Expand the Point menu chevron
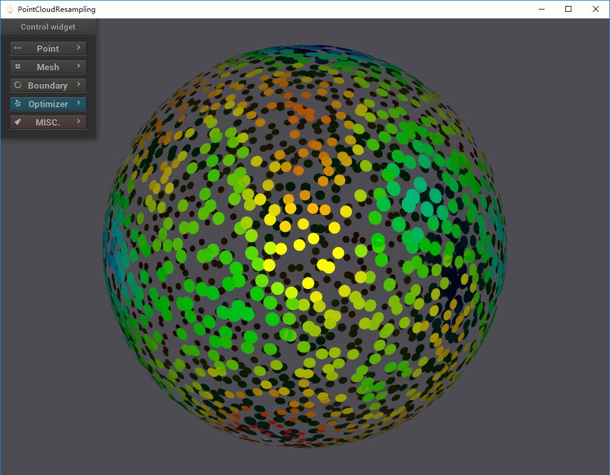The width and height of the screenshot is (610, 475). pos(78,48)
